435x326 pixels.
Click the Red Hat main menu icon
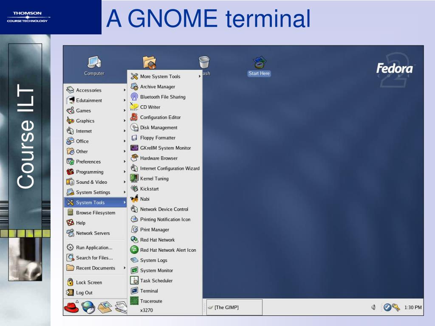click(x=71, y=307)
